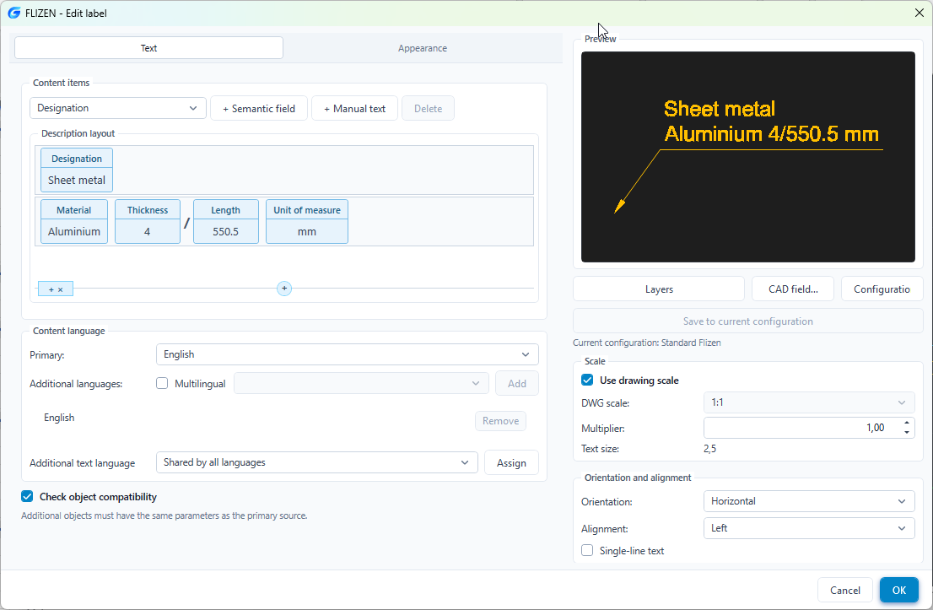This screenshot has height=610, width=933.
Task: Select the Length field block
Action: 225,221
